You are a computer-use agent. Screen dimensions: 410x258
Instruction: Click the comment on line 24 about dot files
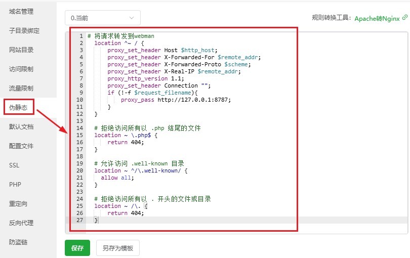(152, 199)
